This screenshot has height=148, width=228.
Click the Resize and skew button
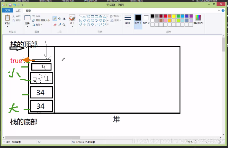coord(41,20)
